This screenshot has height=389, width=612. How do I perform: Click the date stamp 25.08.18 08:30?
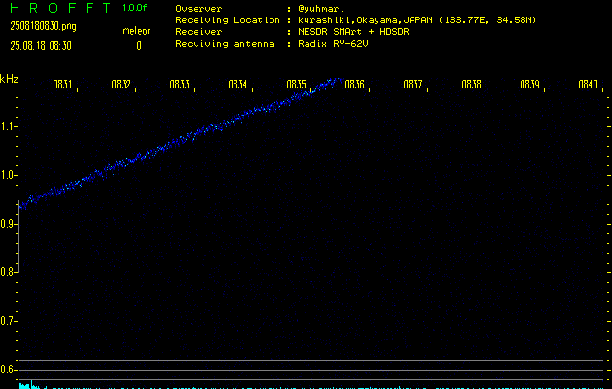[41, 46]
